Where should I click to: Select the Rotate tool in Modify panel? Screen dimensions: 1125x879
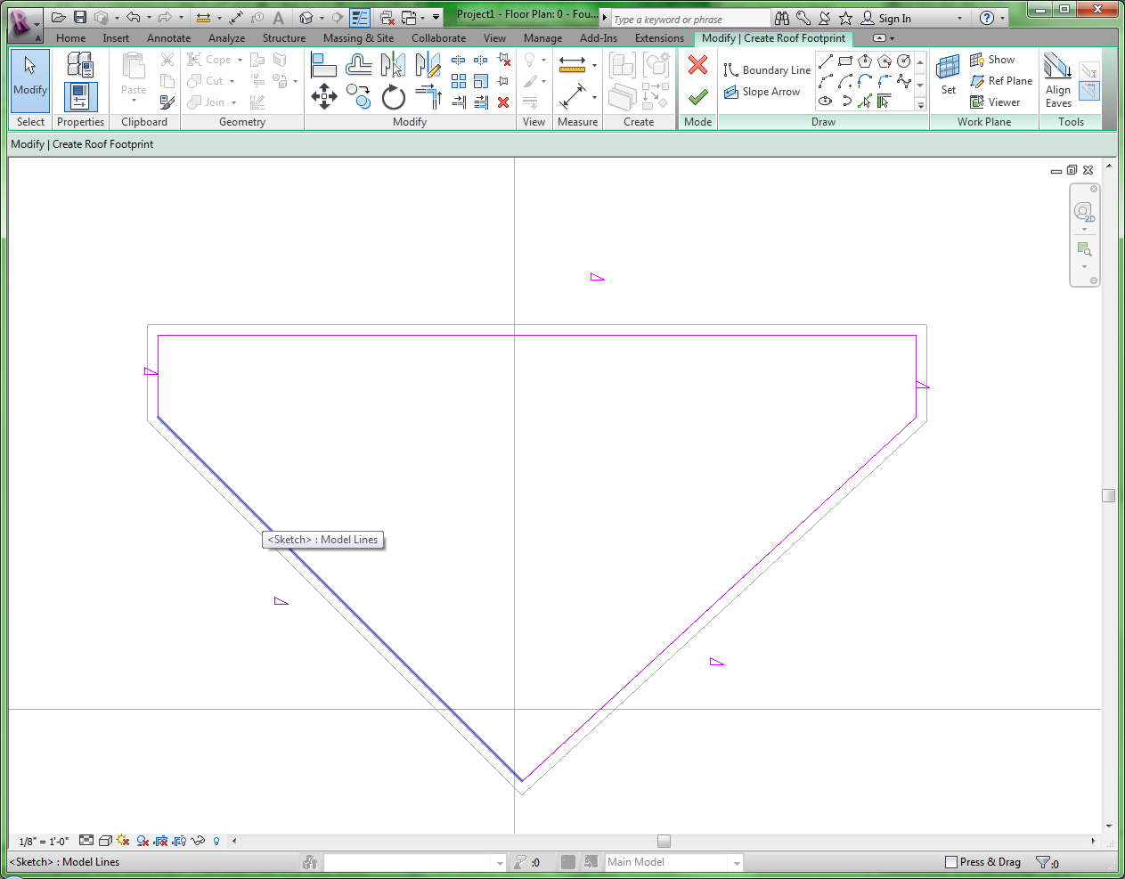393,96
